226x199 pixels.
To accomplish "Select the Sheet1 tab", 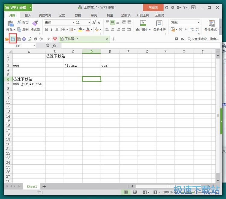I will [x=32, y=186].
